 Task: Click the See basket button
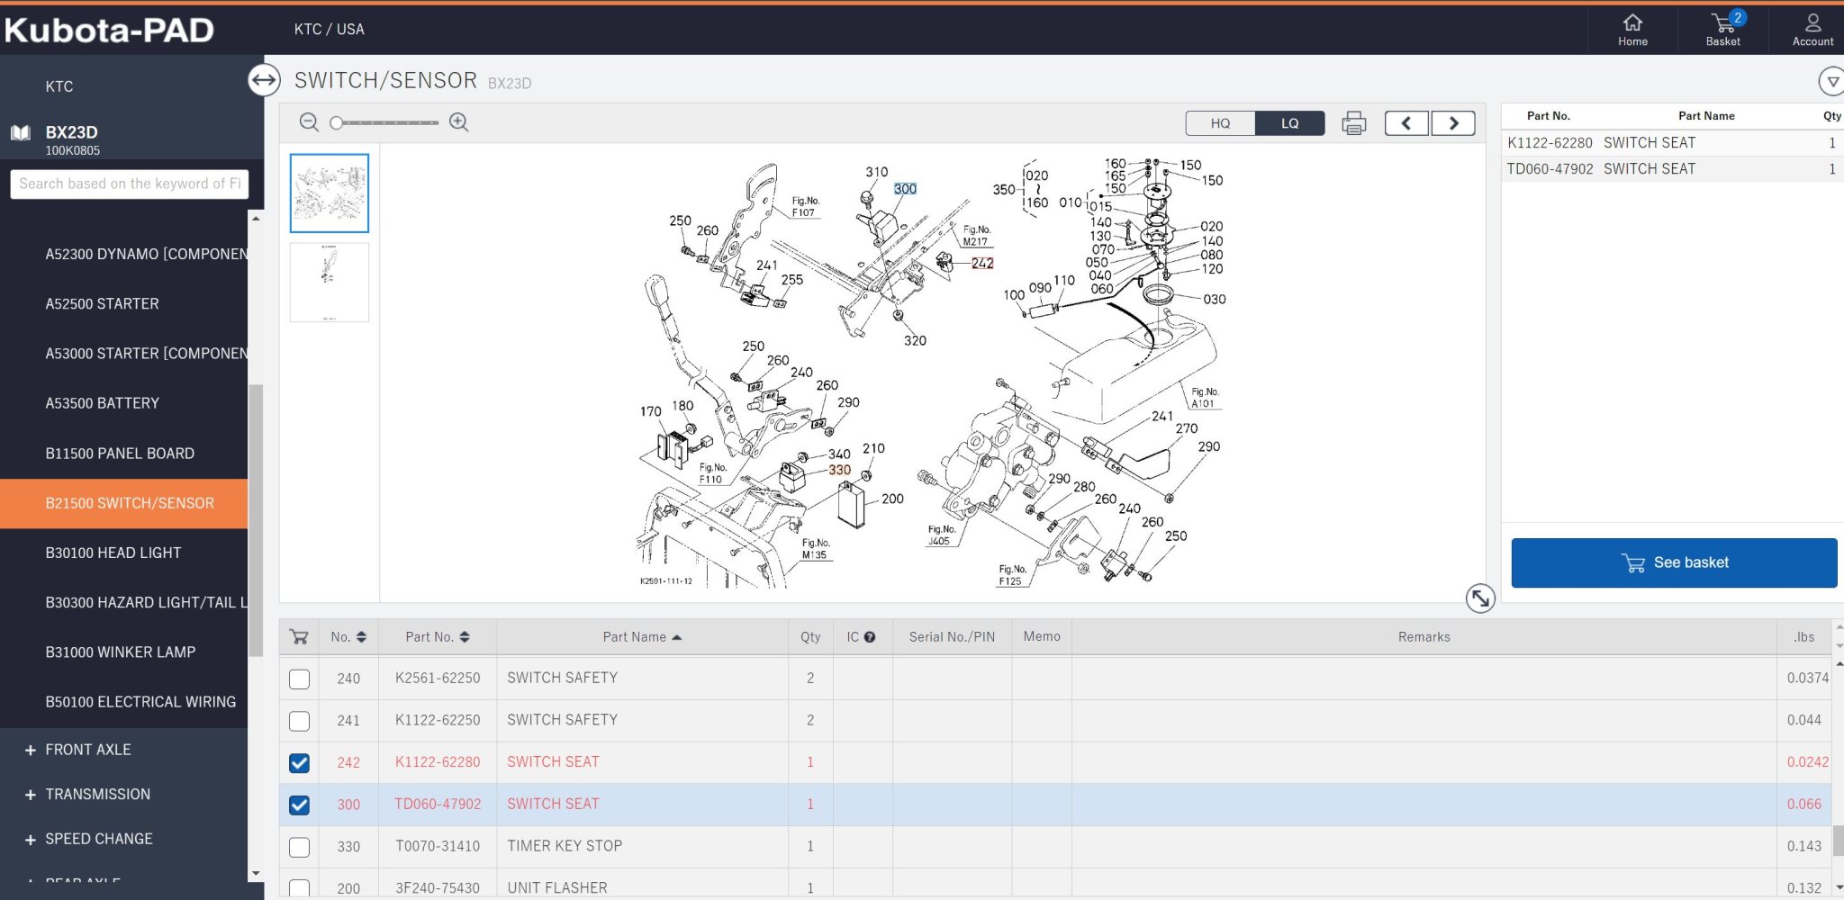pos(1674,562)
